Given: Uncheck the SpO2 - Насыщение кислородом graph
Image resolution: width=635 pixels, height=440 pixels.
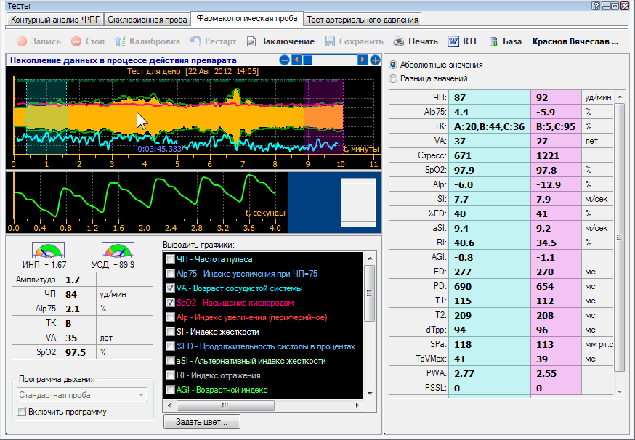Looking at the screenshot, I should tap(170, 302).
